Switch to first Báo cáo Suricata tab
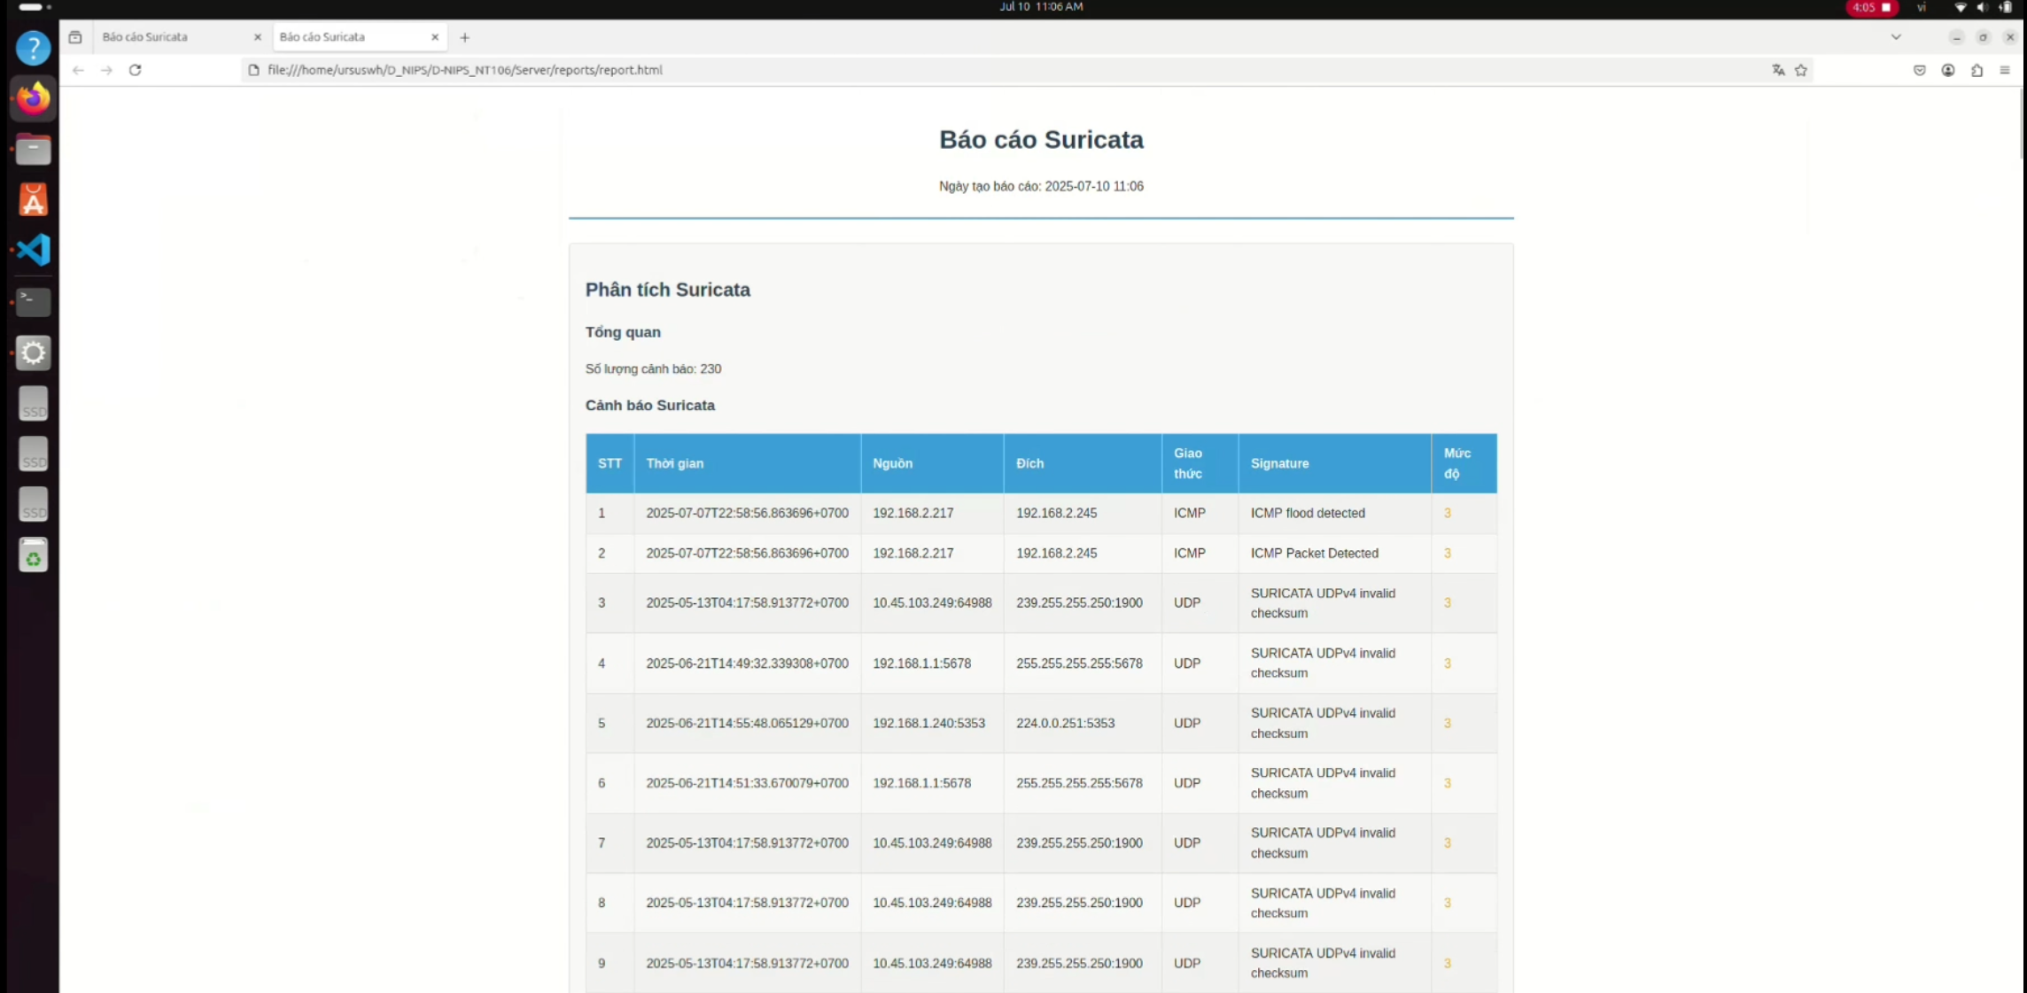 (x=181, y=37)
